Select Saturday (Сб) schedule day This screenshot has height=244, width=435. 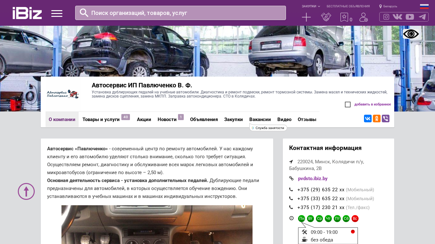point(346,219)
